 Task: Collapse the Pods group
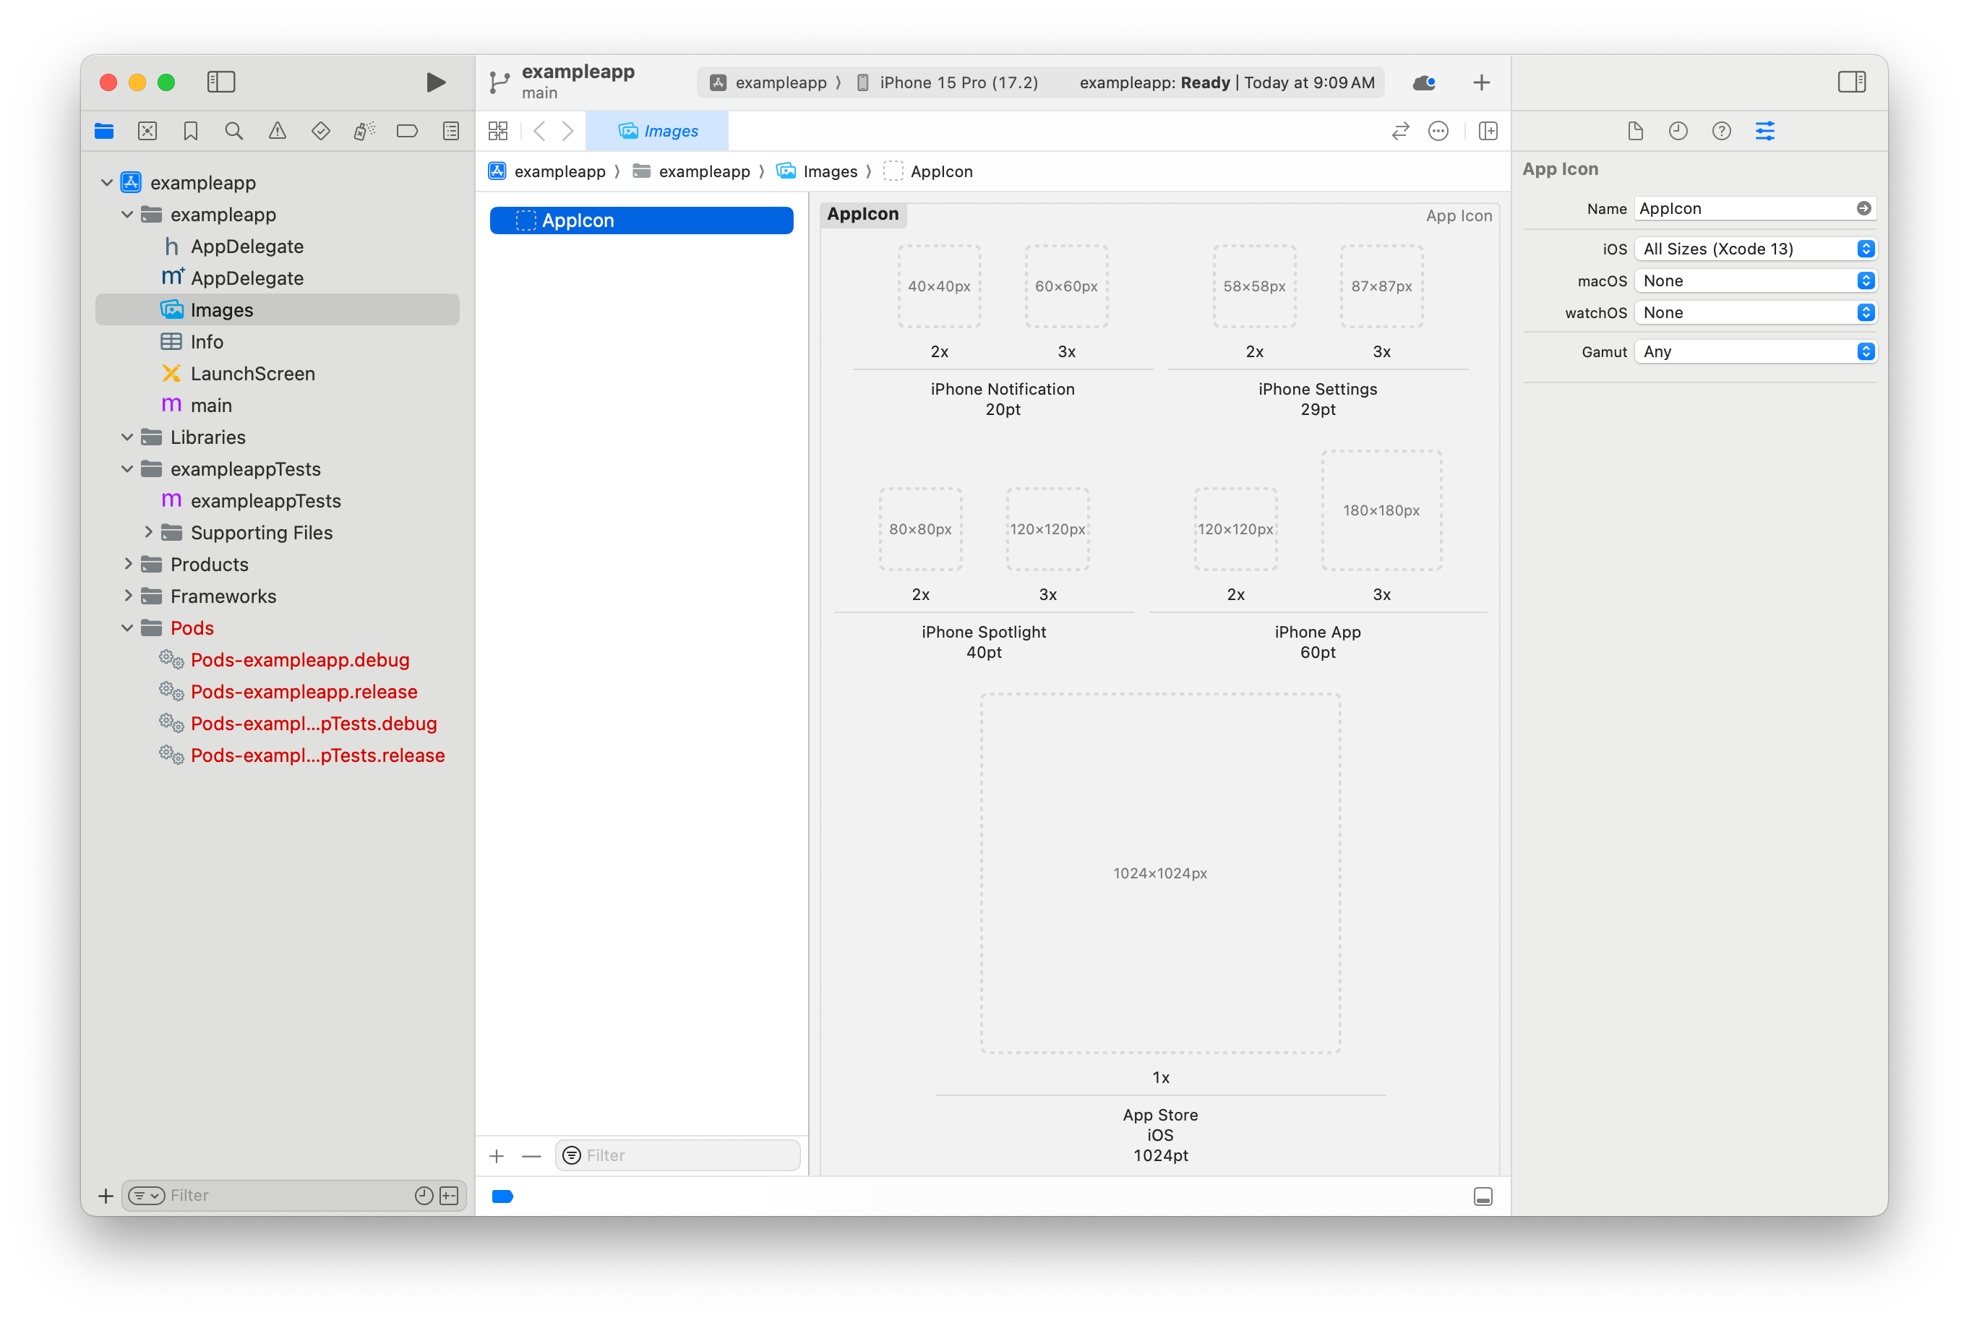pos(127,628)
